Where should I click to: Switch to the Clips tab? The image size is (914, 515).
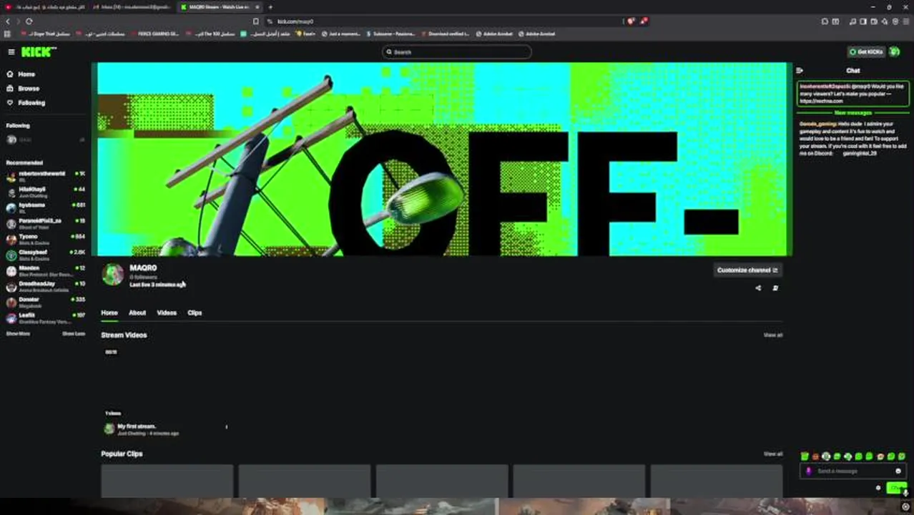195,313
